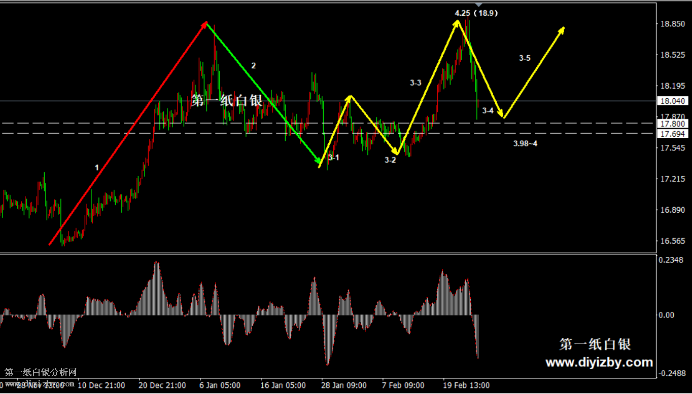Click the '19 Feb 13:00' time axis label

pyautogui.click(x=466, y=385)
